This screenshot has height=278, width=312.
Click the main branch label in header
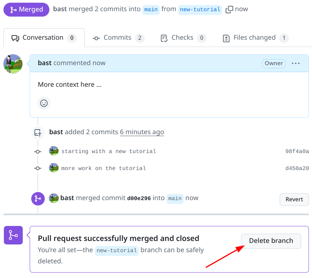151,10
